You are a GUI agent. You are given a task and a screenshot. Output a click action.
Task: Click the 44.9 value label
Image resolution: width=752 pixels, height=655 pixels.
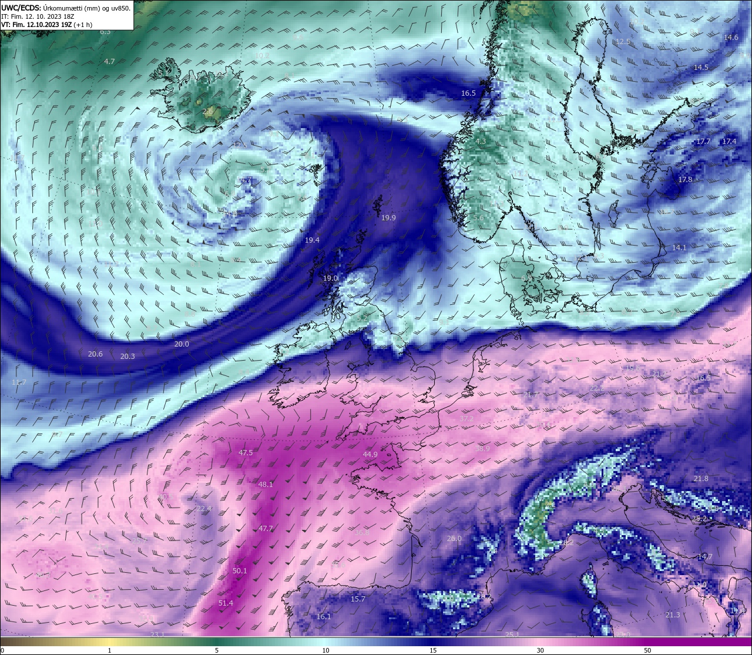pos(370,455)
